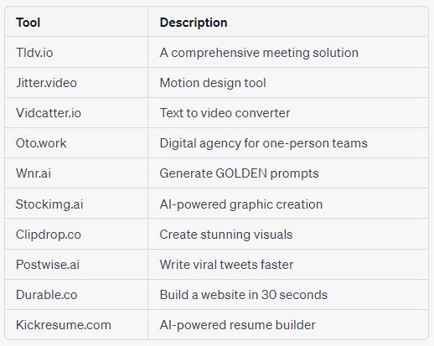This screenshot has height=346, width=434.
Task: Select 'AI-powered resume builder' description
Action: coord(238,325)
